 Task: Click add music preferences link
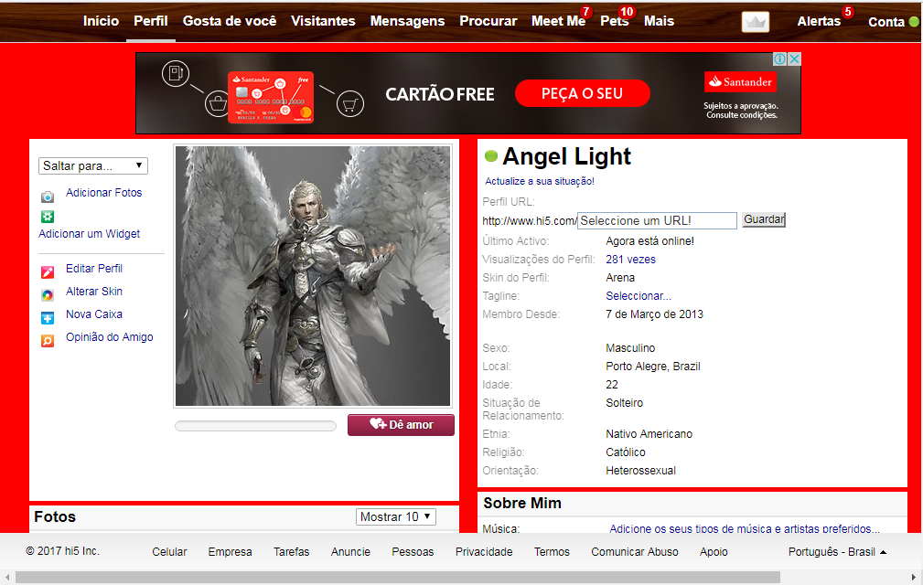[x=745, y=528]
